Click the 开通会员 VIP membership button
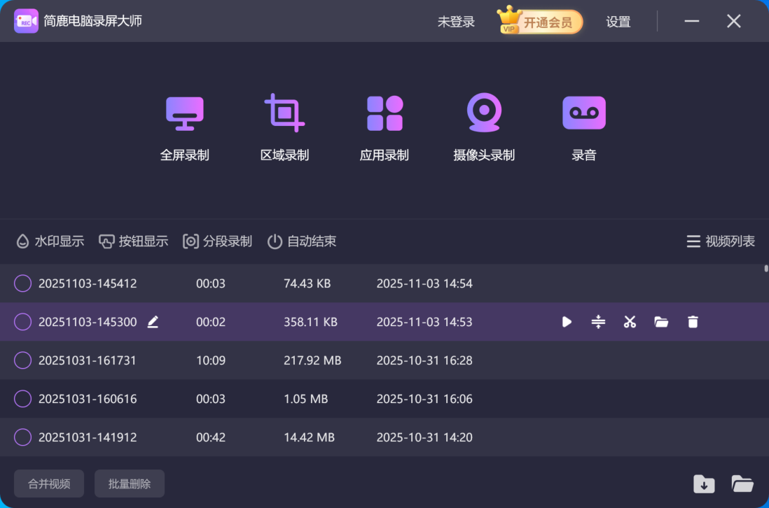769x508 pixels. point(546,21)
